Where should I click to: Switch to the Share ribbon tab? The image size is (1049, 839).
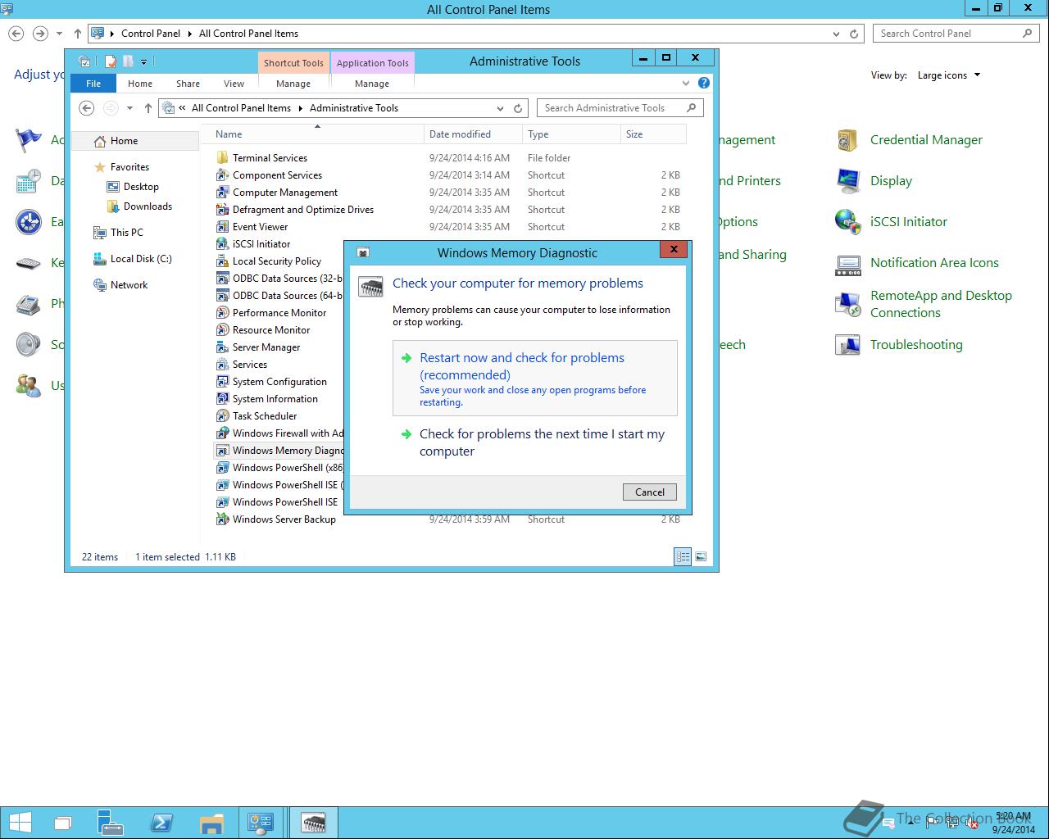pos(188,84)
